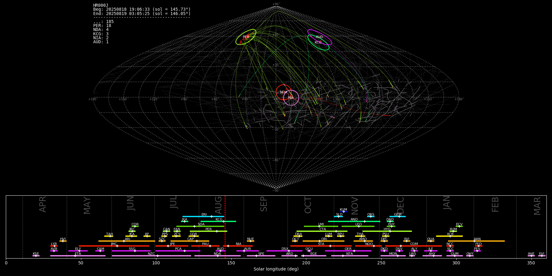This screenshot has width=552, height=276.
Task: Click the 'Solar longitude (deg)' axis label
Action: [x=276, y=269]
